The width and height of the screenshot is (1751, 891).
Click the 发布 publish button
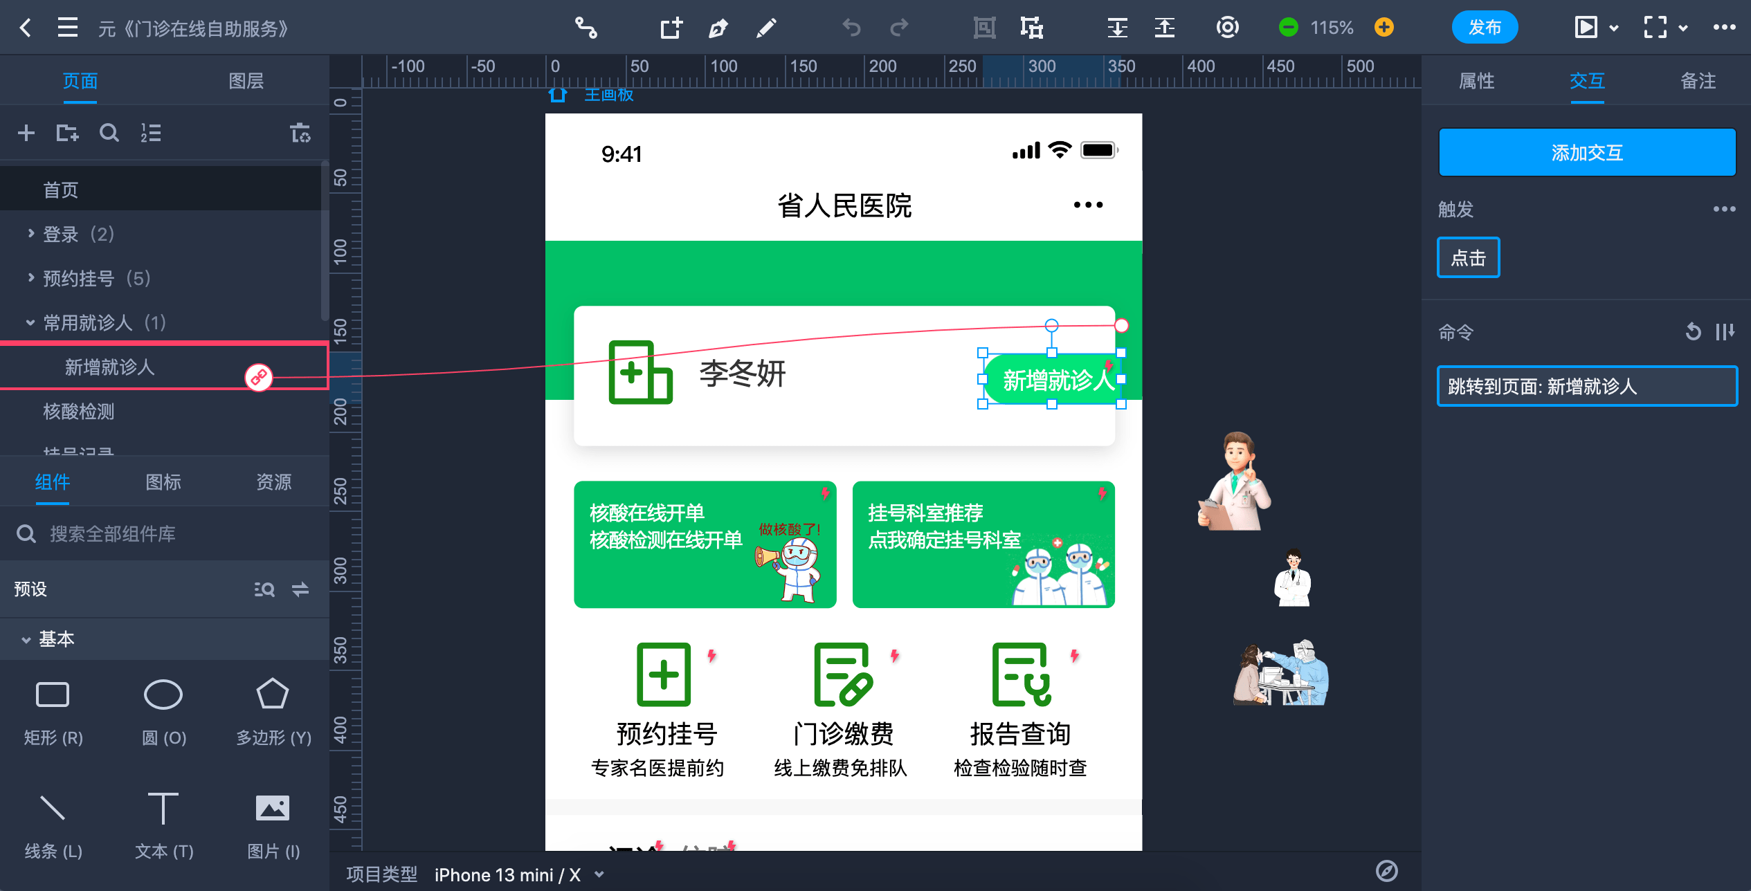click(x=1485, y=28)
